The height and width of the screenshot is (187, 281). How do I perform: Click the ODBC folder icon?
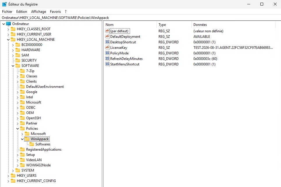click(22, 108)
